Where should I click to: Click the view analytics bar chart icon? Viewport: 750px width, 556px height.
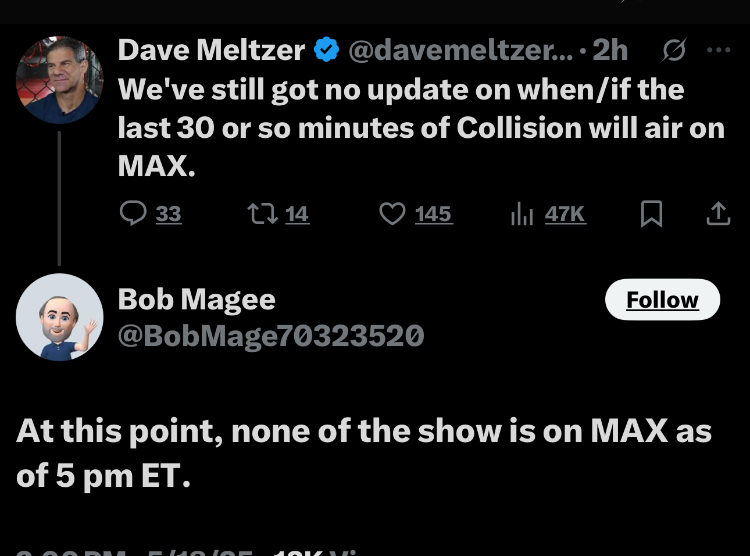click(x=522, y=213)
